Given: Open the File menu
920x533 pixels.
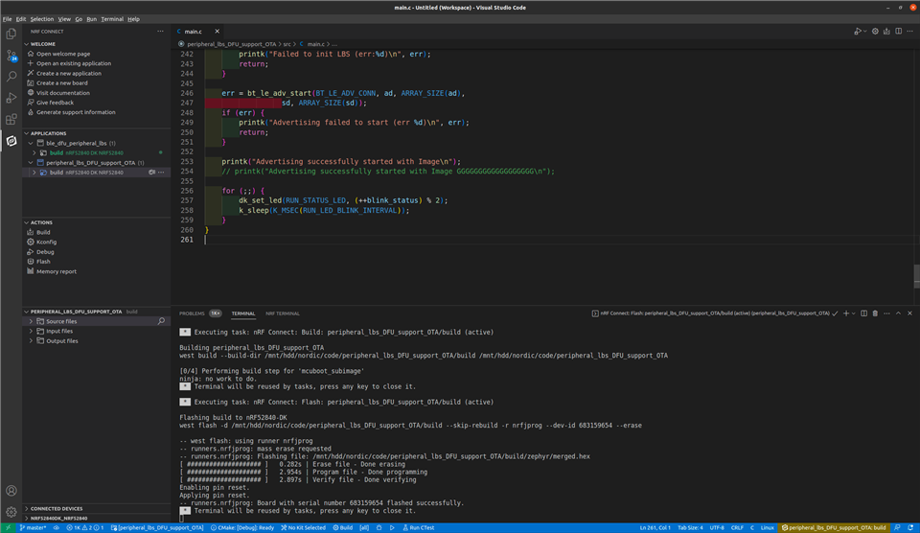Looking at the screenshot, I should point(7,19).
